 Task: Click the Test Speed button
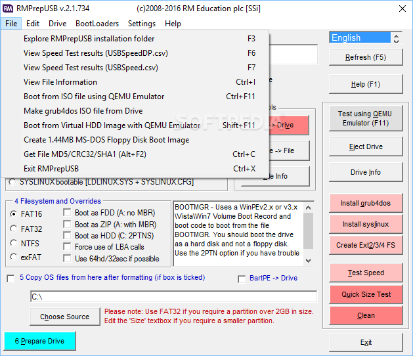366,273
